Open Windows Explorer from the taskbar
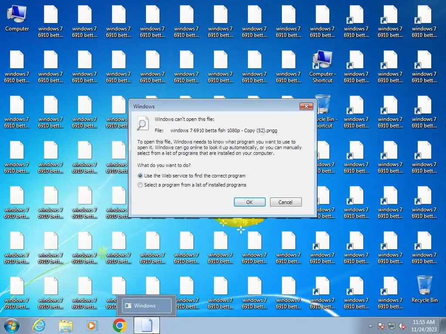Screen dimensions: 446x334 (x=66, y=325)
